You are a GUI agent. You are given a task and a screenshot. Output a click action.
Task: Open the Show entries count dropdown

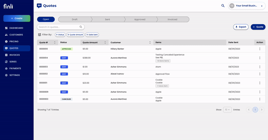coord(227,110)
